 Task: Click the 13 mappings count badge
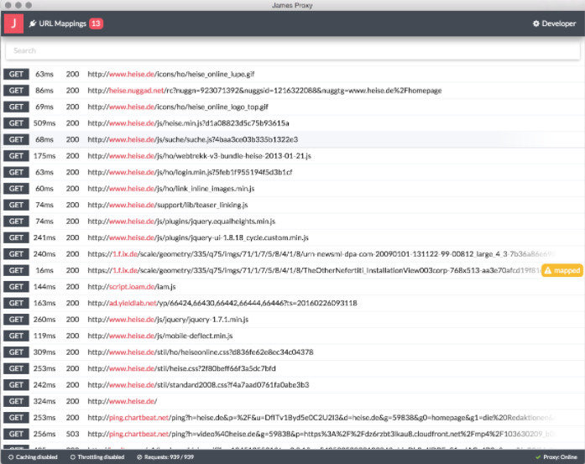[x=96, y=23]
